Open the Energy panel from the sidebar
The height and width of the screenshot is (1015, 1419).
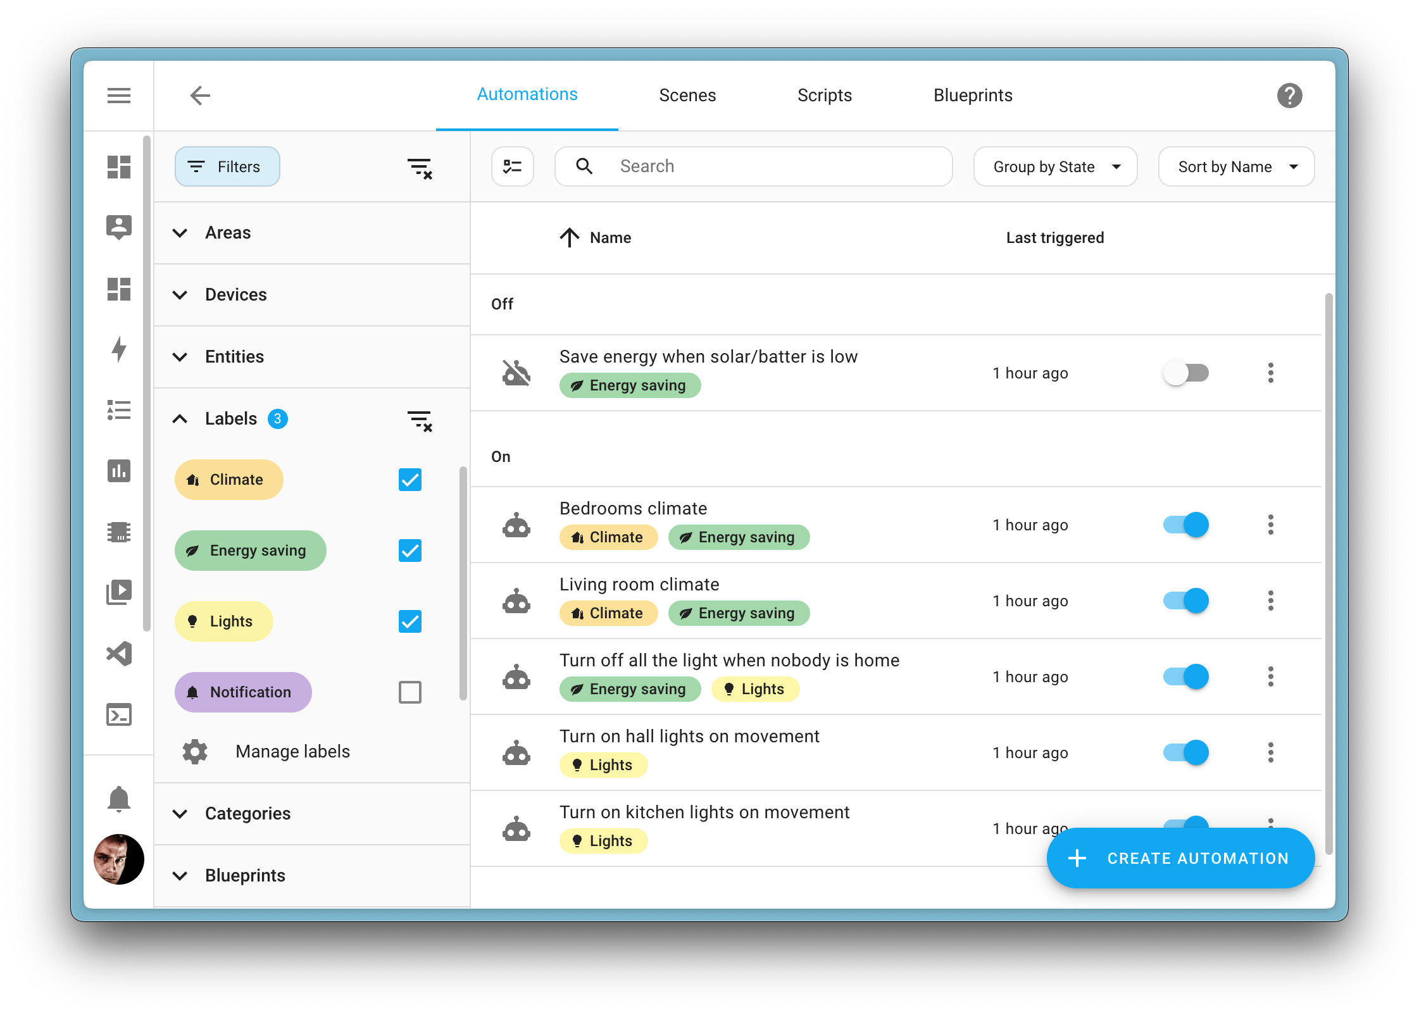coord(119,350)
